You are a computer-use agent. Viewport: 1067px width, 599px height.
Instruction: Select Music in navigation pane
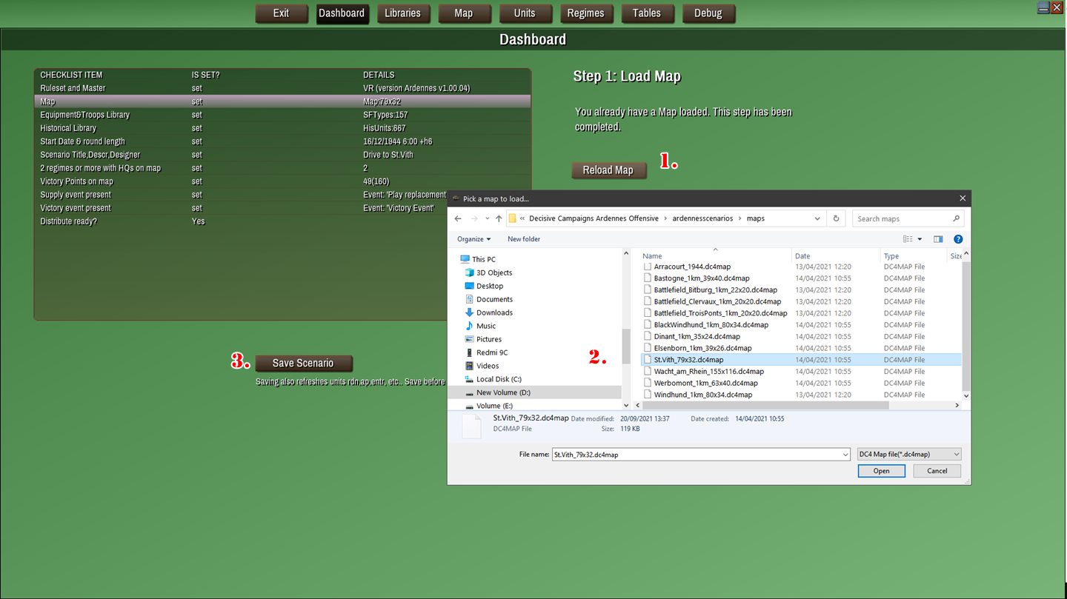[486, 326]
